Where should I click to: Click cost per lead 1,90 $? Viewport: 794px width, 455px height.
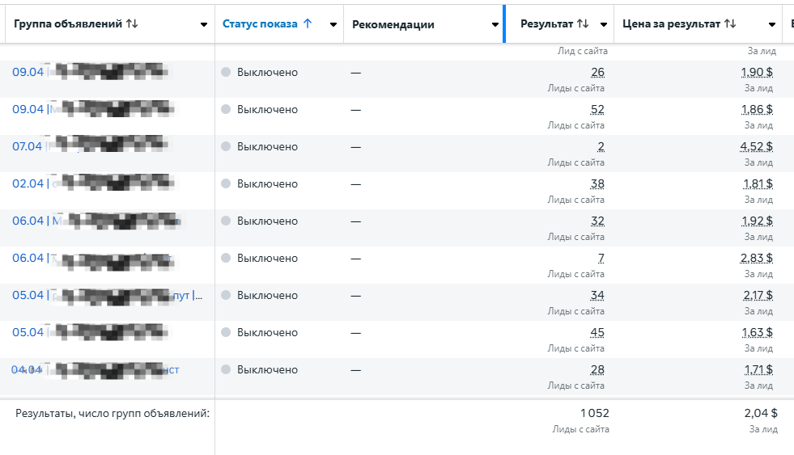coord(757,72)
